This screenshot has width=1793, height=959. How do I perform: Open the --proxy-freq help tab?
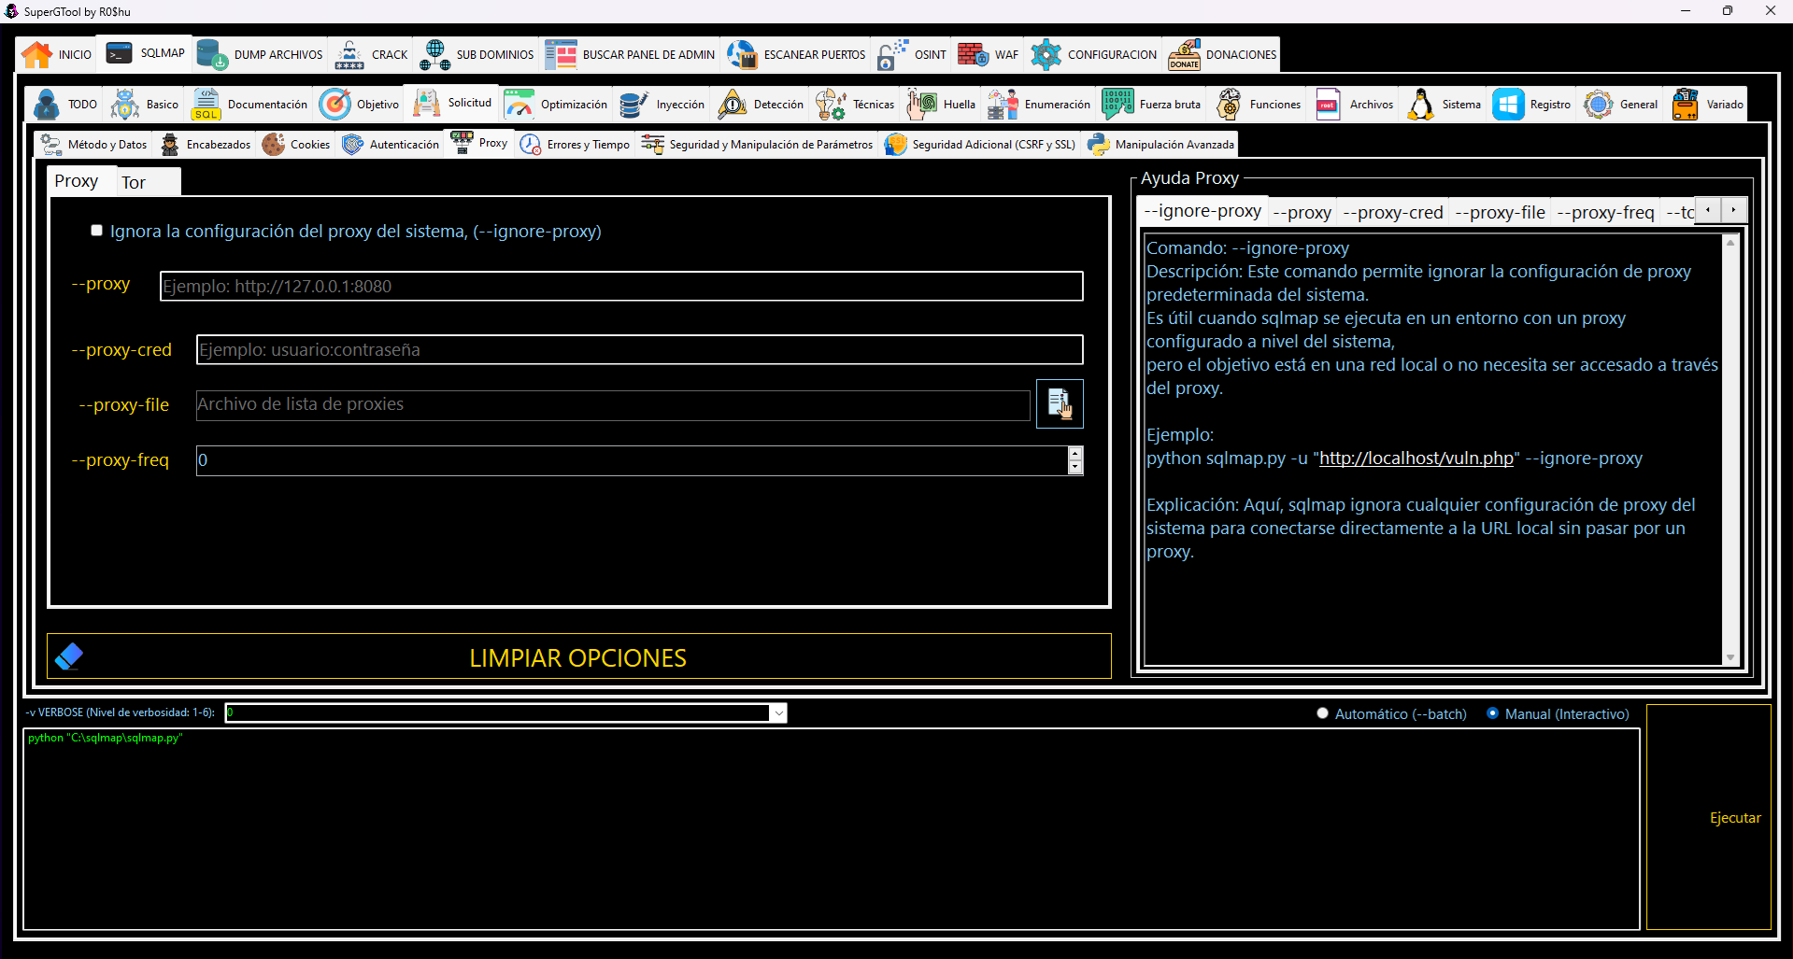[1605, 213]
